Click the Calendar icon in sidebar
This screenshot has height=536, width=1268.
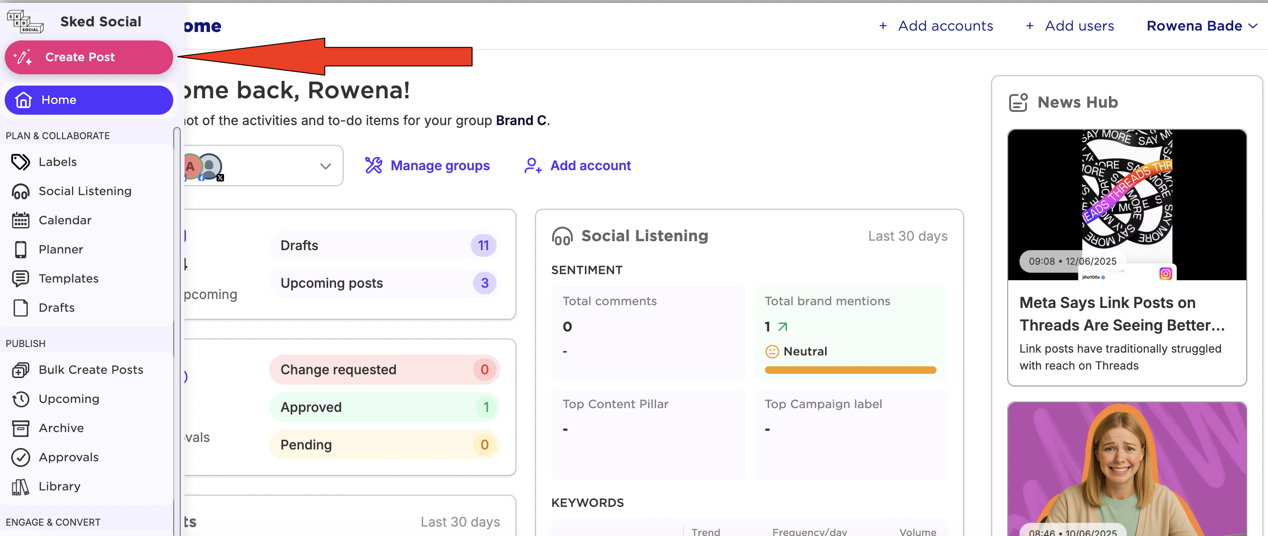click(x=21, y=221)
